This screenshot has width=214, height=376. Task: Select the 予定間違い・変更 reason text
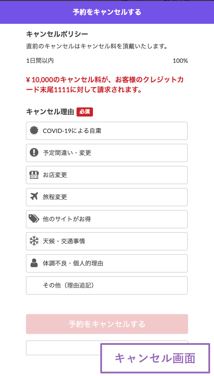tap(67, 153)
